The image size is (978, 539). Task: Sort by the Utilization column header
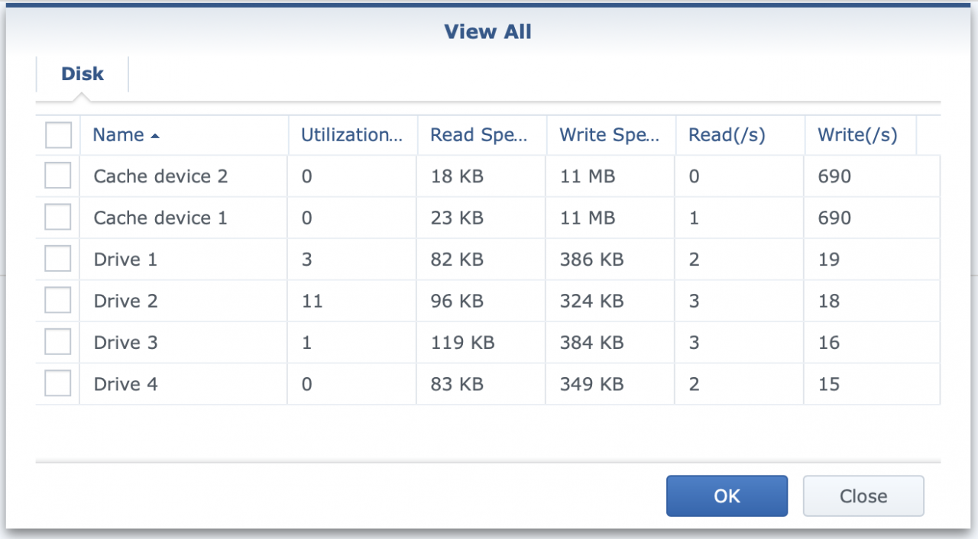coord(351,134)
